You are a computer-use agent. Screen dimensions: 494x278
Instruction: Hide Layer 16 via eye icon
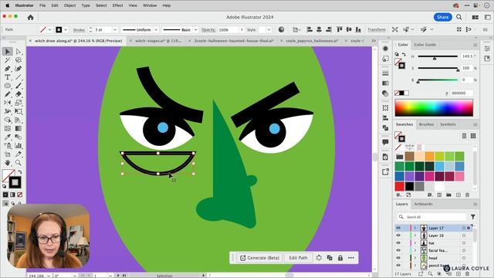point(398,236)
